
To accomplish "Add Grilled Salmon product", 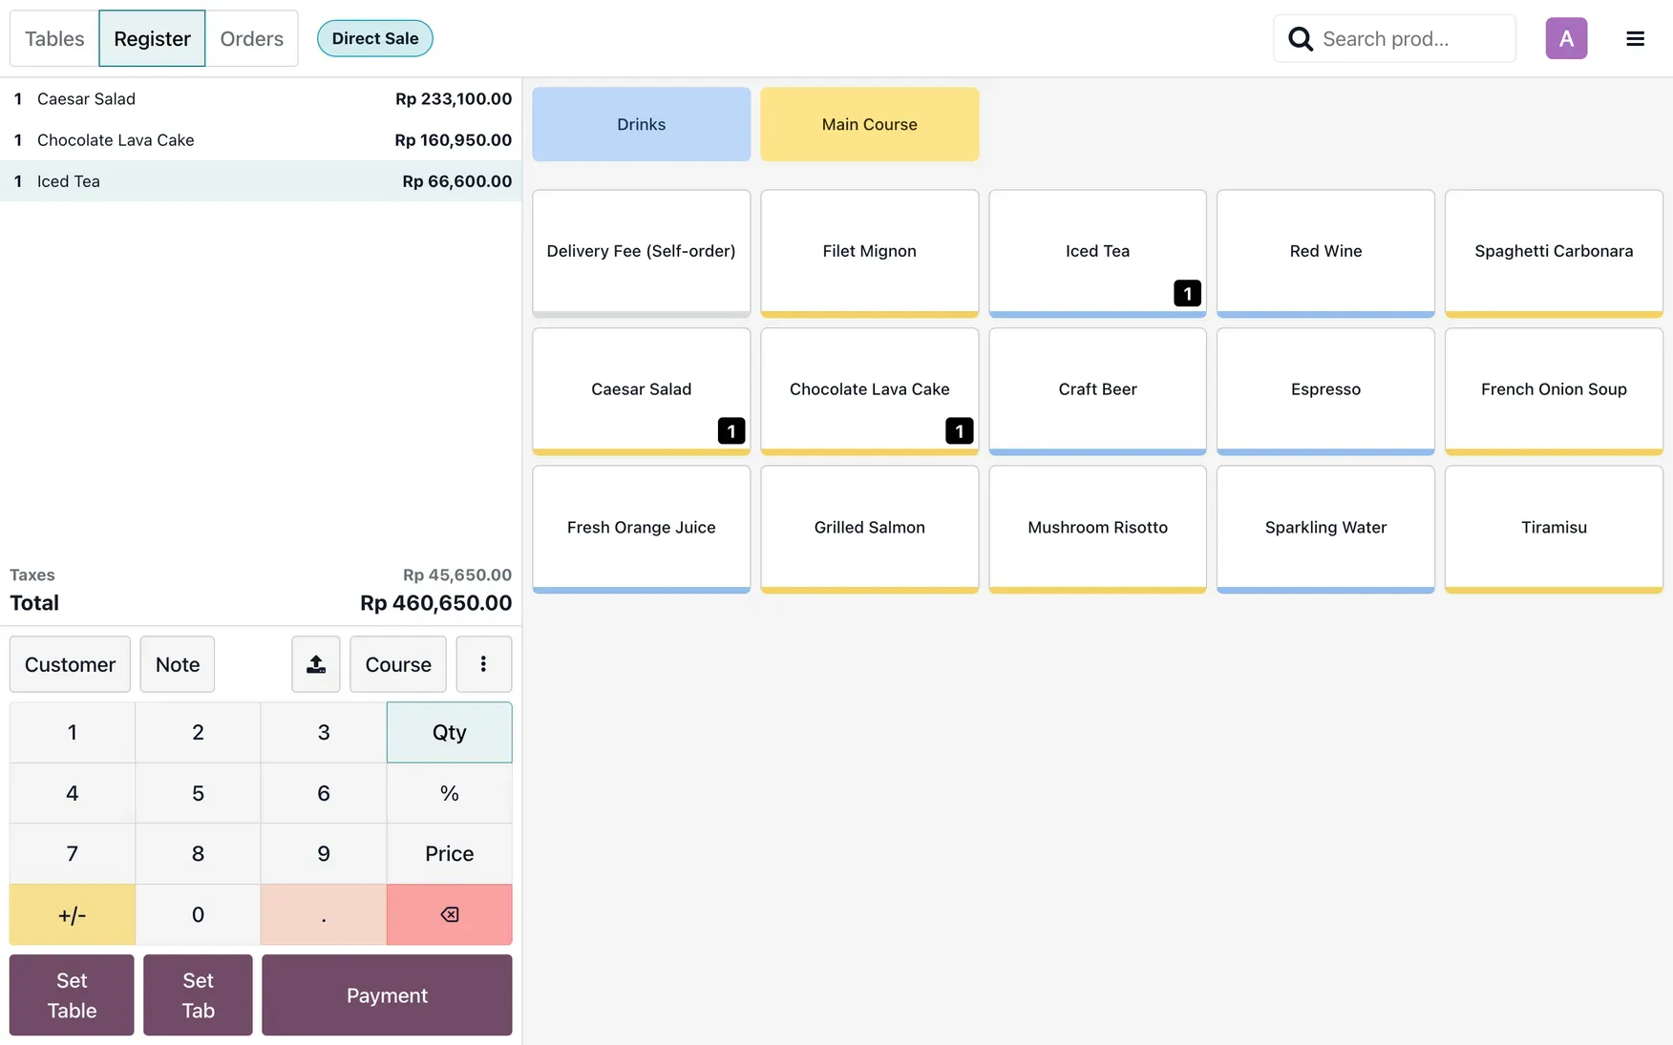I will [x=870, y=530].
